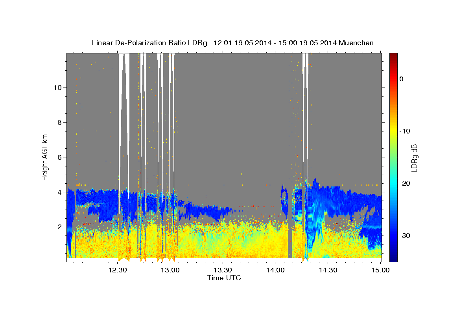The height and width of the screenshot is (314, 472).
Task: Click the colorbar value -30
Action: (x=405, y=235)
